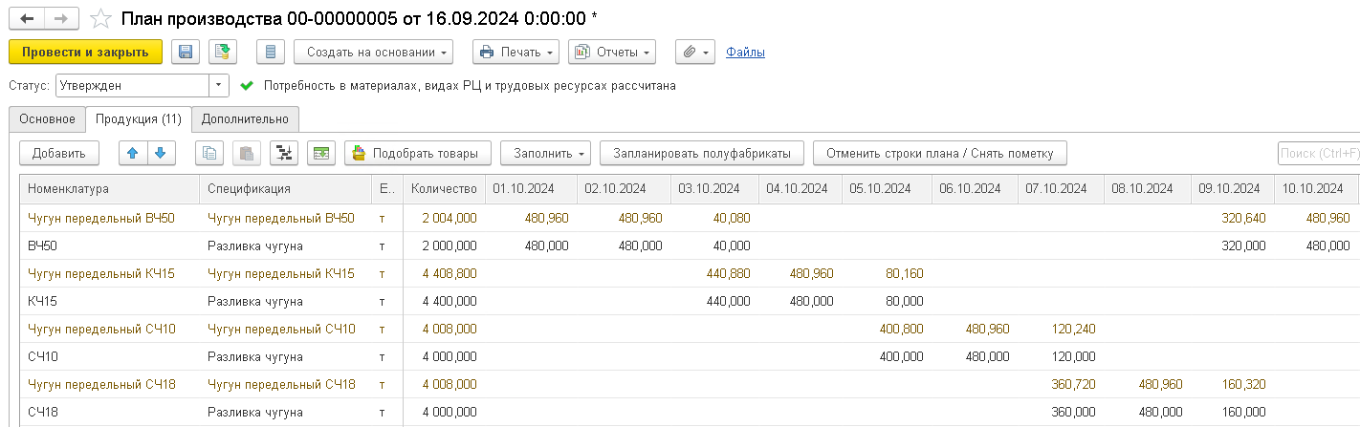Click Разливка чугуна specification in КЧ15 row

coord(285,301)
